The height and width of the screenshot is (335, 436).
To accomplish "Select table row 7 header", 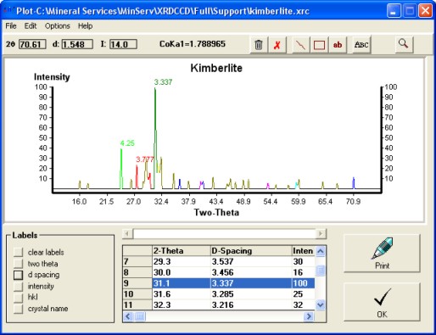I will coord(137,261).
